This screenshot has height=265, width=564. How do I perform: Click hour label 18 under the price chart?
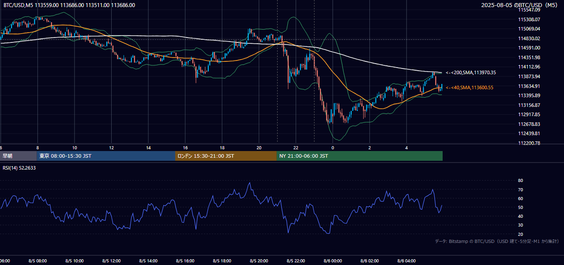tap(222, 148)
